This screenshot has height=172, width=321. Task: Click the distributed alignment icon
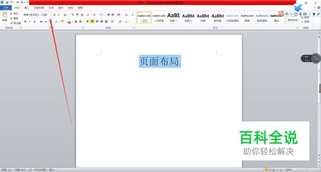click(106, 21)
